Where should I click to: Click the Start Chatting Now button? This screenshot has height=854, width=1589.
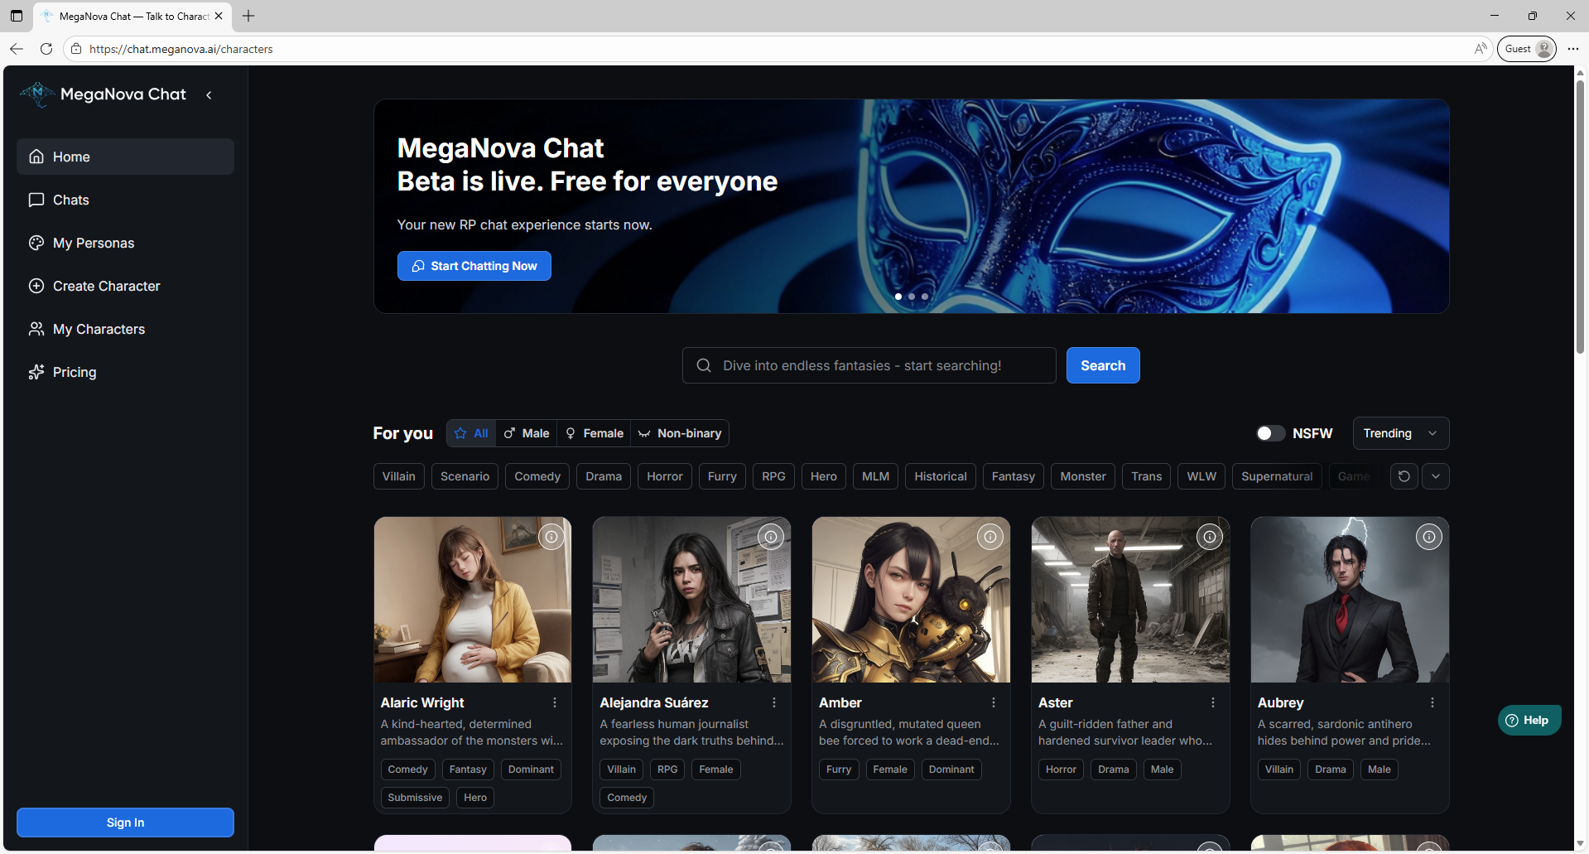pyautogui.click(x=474, y=266)
